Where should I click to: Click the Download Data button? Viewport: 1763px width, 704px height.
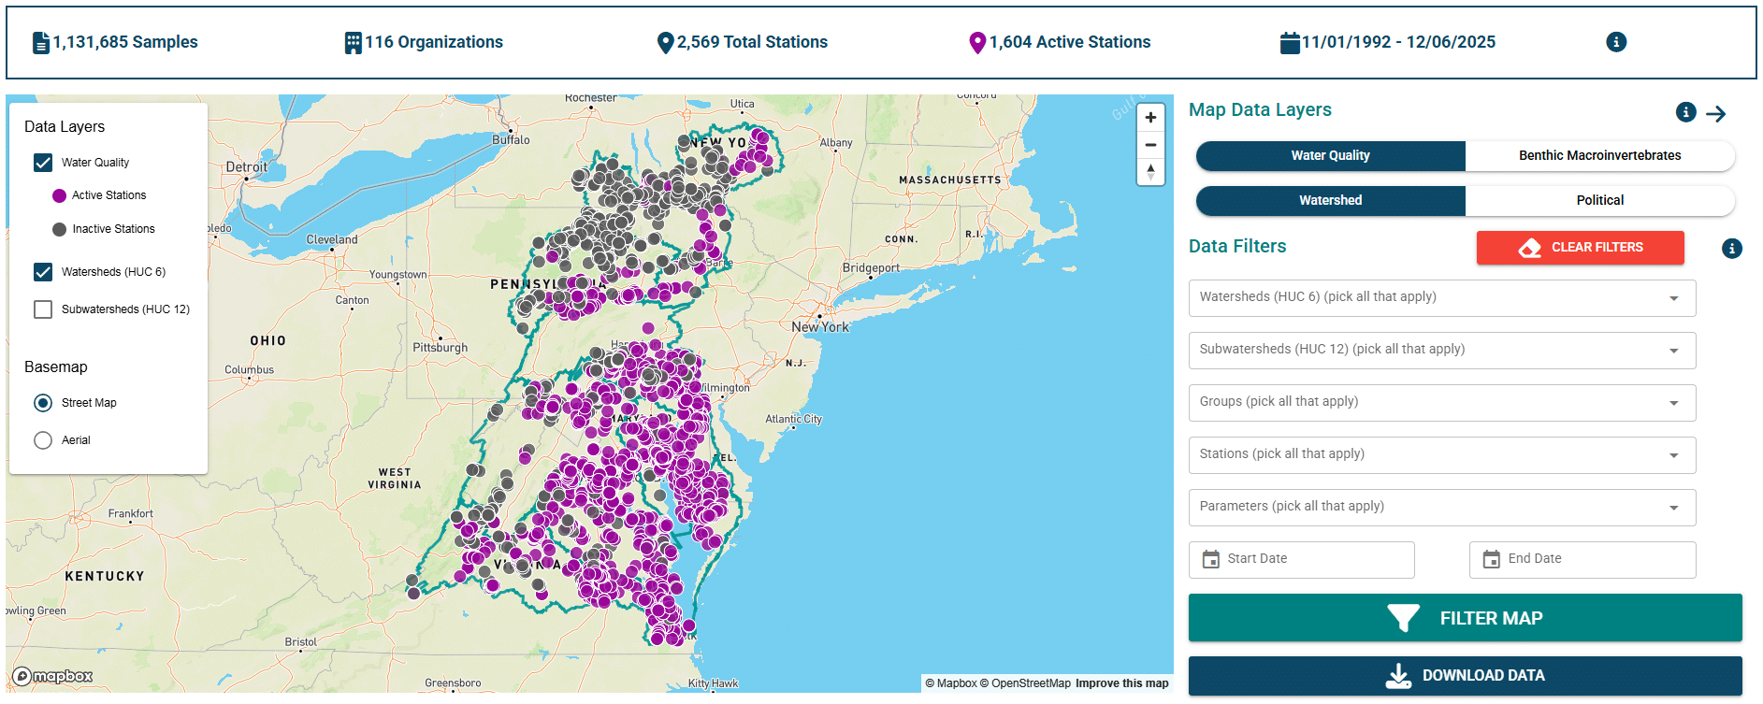(1465, 675)
